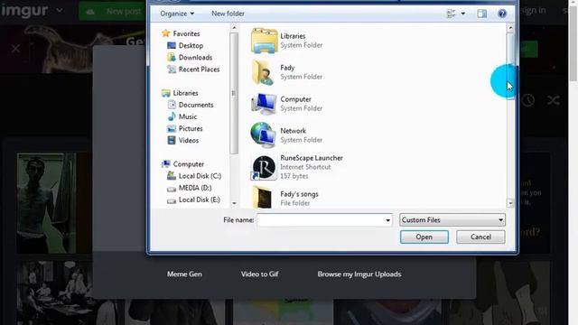Screen dimensions: 578x325
Task: Click the shuffle icon on Imgur page
Action: (x=554, y=100)
